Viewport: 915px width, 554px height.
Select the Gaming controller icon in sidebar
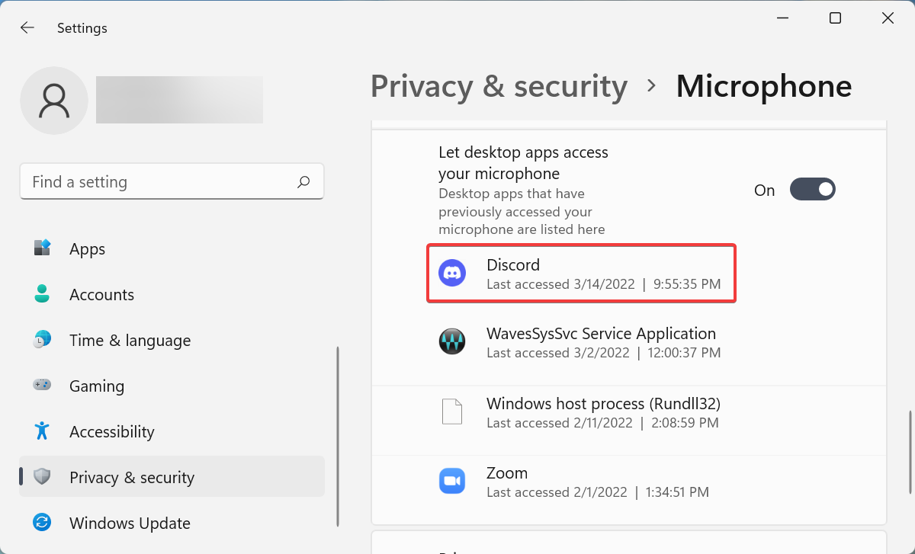click(x=42, y=386)
